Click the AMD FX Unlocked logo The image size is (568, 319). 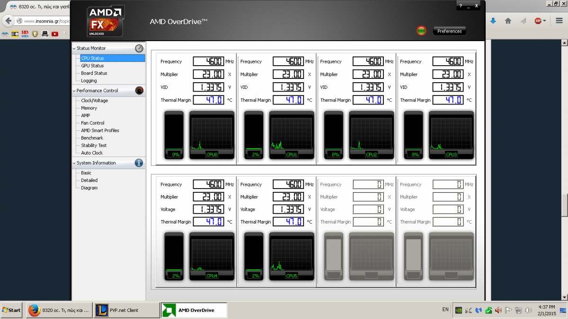(x=106, y=21)
